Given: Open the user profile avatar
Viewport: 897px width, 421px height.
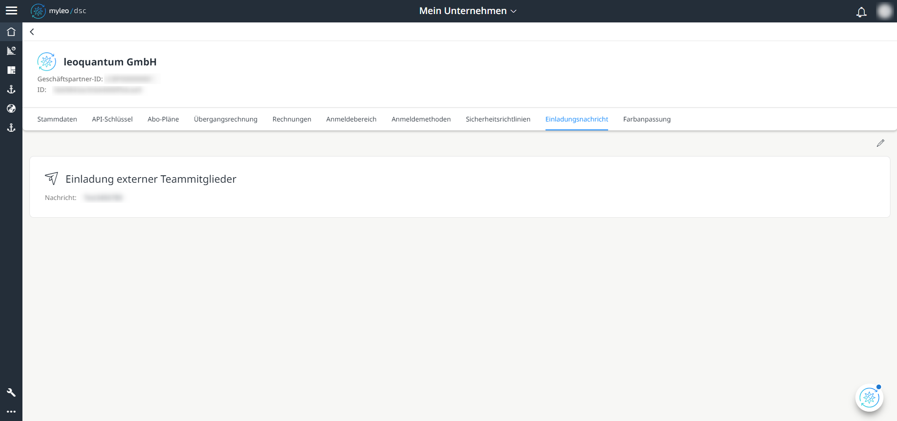Looking at the screenshot, I should click(x=884, y=11).
